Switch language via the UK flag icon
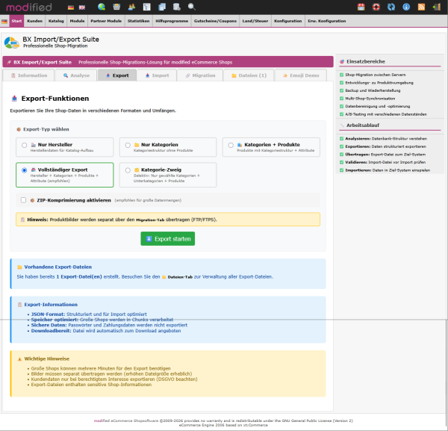This screenshot has width=448, height=431. click(81, 7)
